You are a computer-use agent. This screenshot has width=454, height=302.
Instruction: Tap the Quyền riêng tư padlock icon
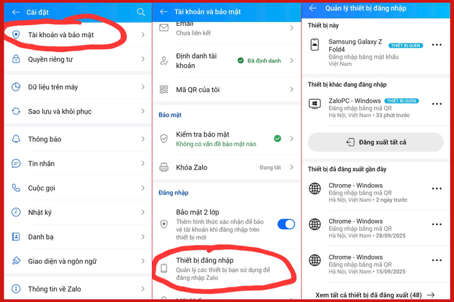[16, 59]
